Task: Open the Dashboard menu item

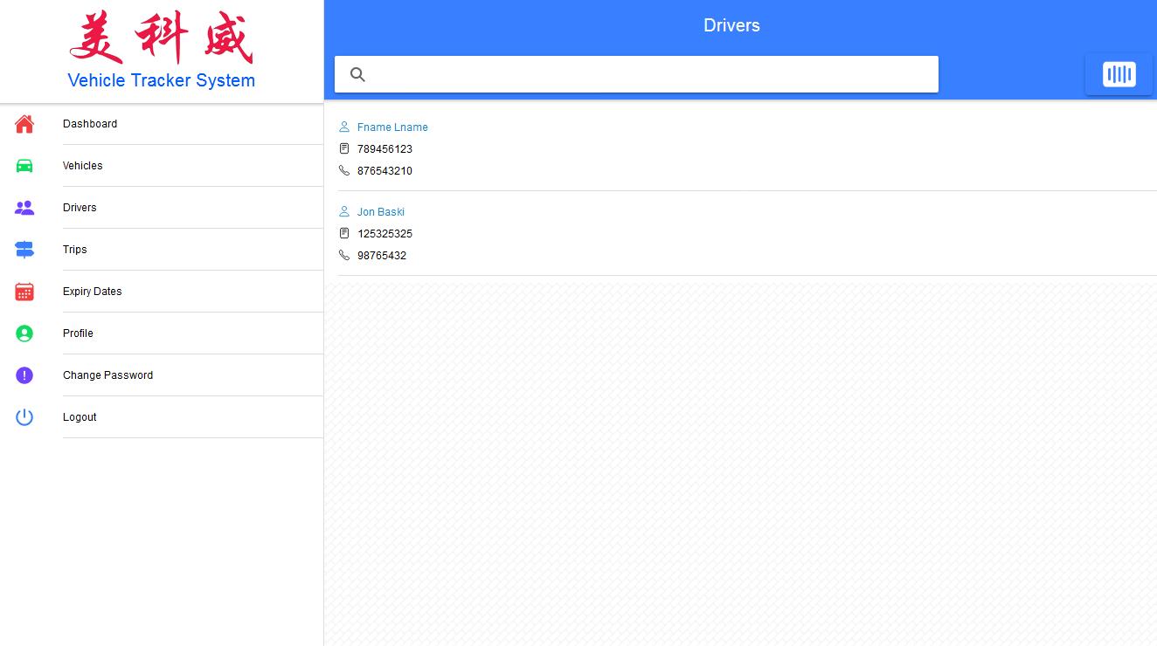Action: pos(162,124)
